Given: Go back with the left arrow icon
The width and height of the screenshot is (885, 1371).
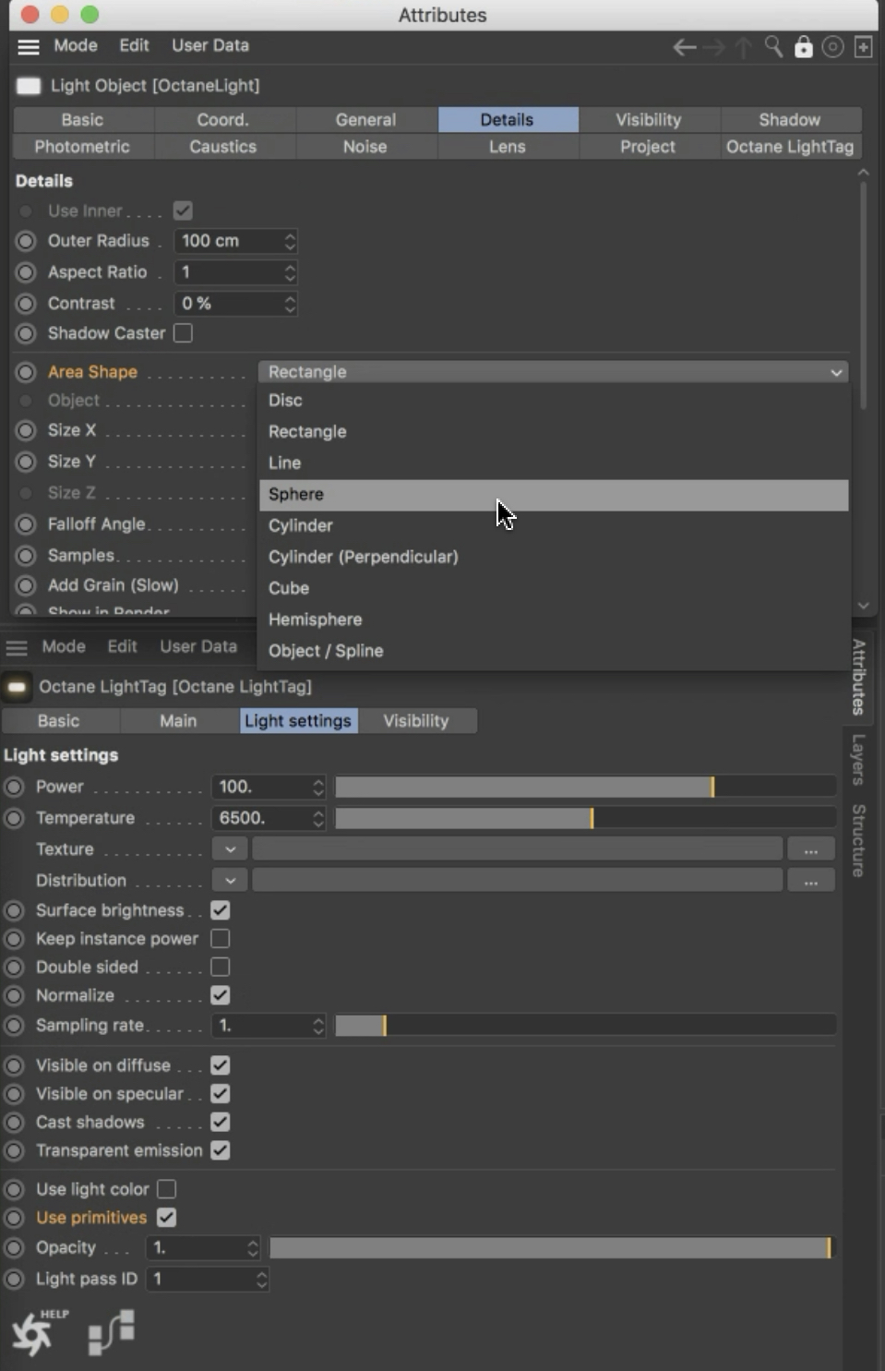Looking at the screenshot, I should point(684,47).
